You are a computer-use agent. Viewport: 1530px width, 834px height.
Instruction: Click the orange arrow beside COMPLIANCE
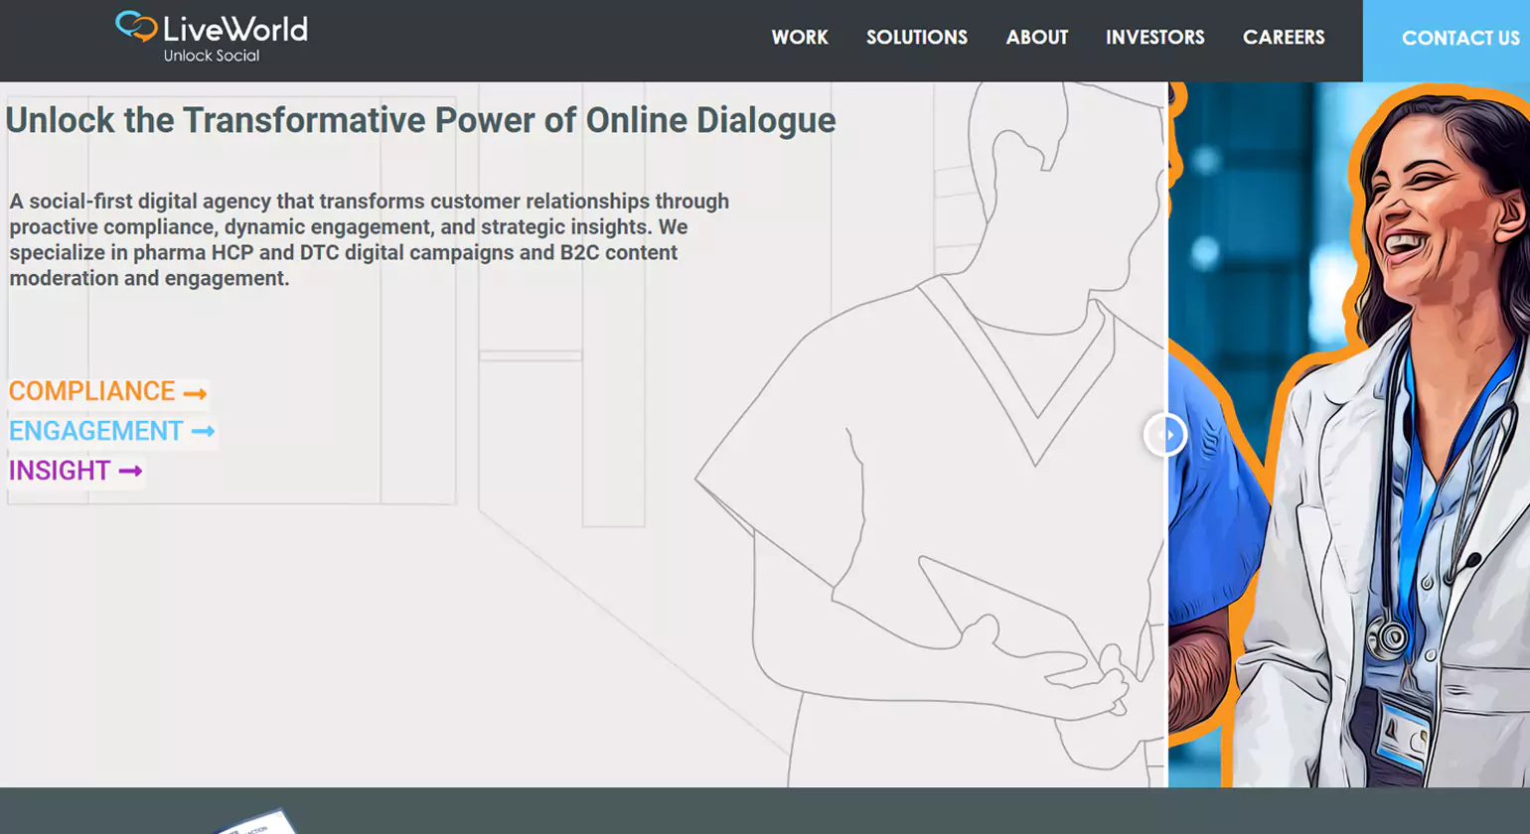195,393
